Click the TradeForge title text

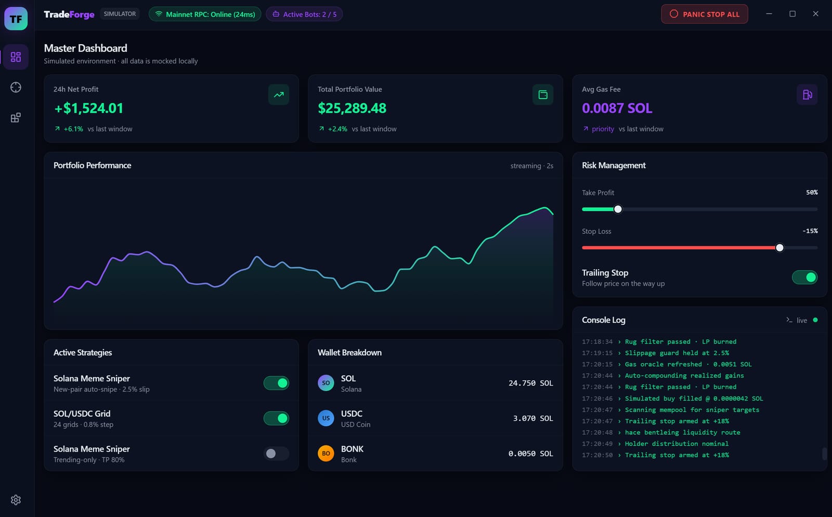(69, 14)
